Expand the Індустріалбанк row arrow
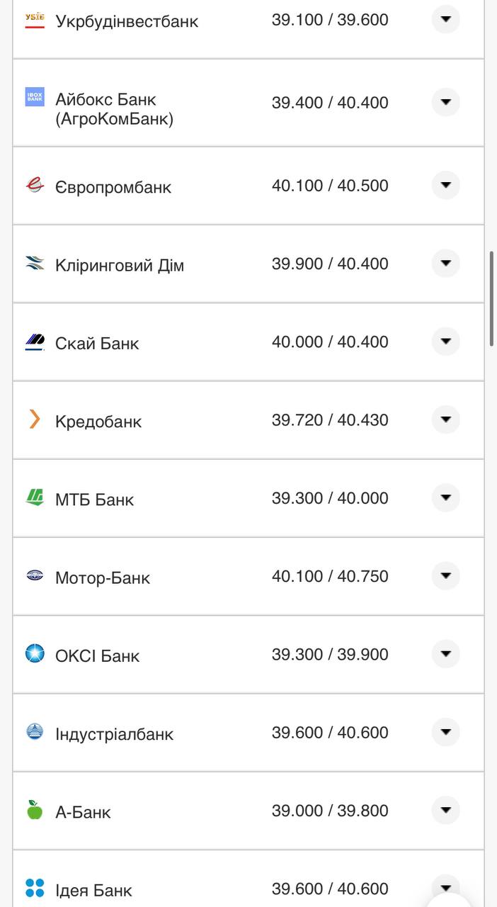 pos(445,732)
